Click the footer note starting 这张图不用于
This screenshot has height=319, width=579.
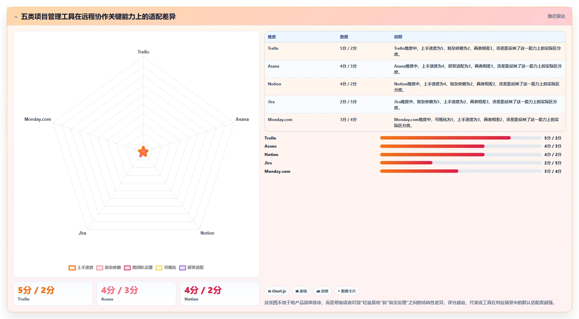410,303
